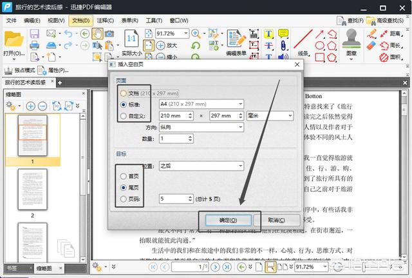Screen dimensions: 412x278
Task: Click the Attach File paperclip icon
Action: 283,45
